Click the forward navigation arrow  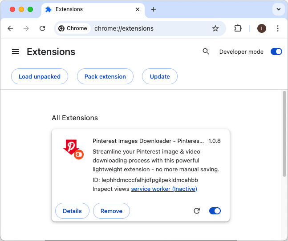click(26, 28)
